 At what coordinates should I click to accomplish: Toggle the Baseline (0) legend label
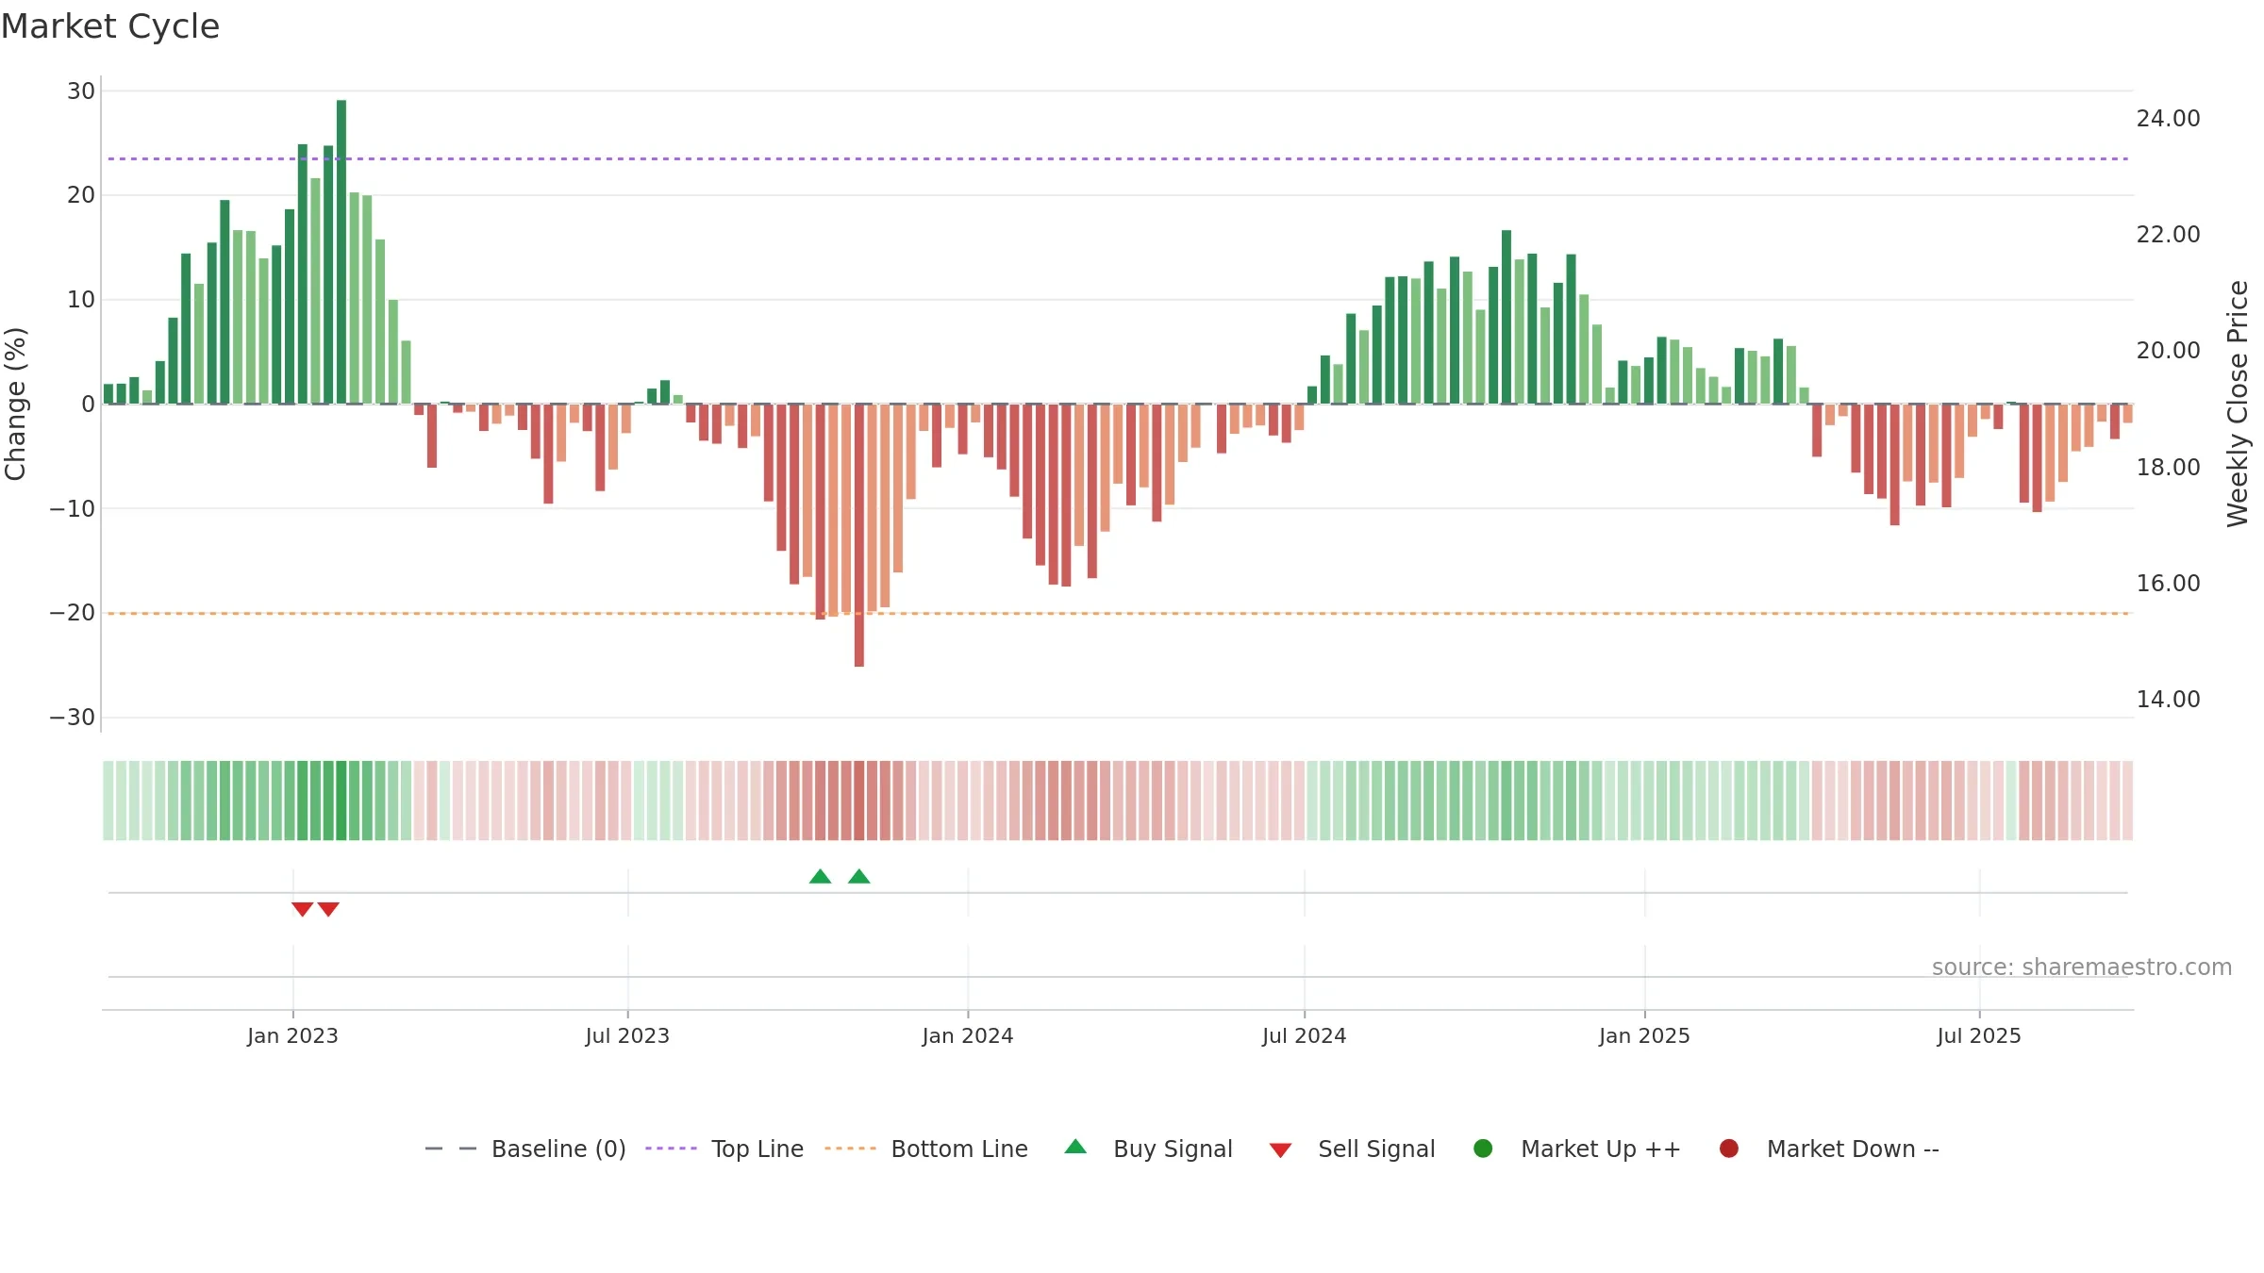click(x=558, y=1149)
